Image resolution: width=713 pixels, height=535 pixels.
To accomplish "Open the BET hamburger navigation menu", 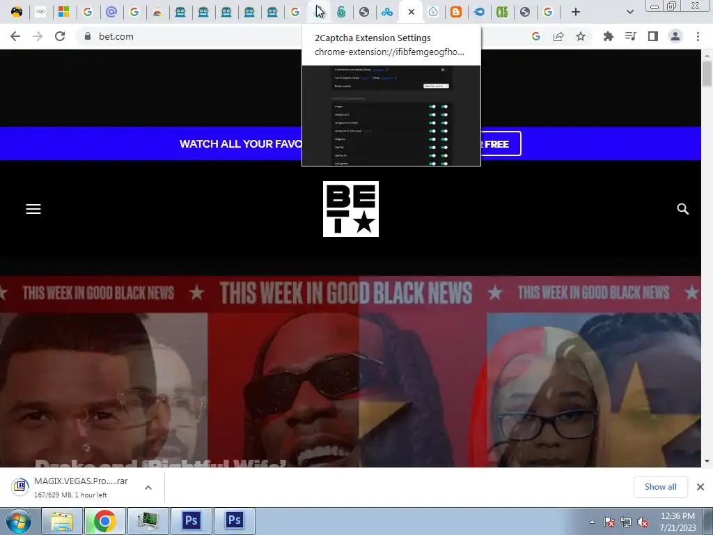I will point(33,209).
